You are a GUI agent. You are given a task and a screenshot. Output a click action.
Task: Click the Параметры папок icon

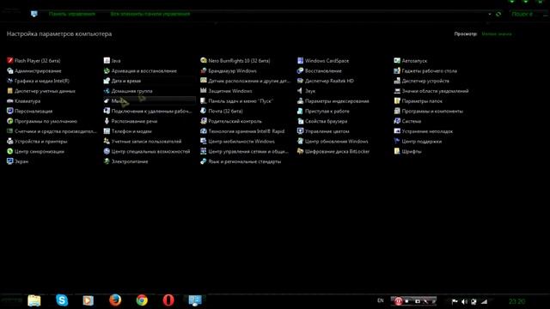point(397,101)
